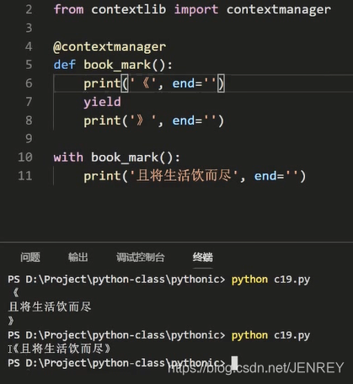The width and height of the screenshot is (353, 384).
Task: Click line number 6 in gutter
Action: (x=29, y=83)
